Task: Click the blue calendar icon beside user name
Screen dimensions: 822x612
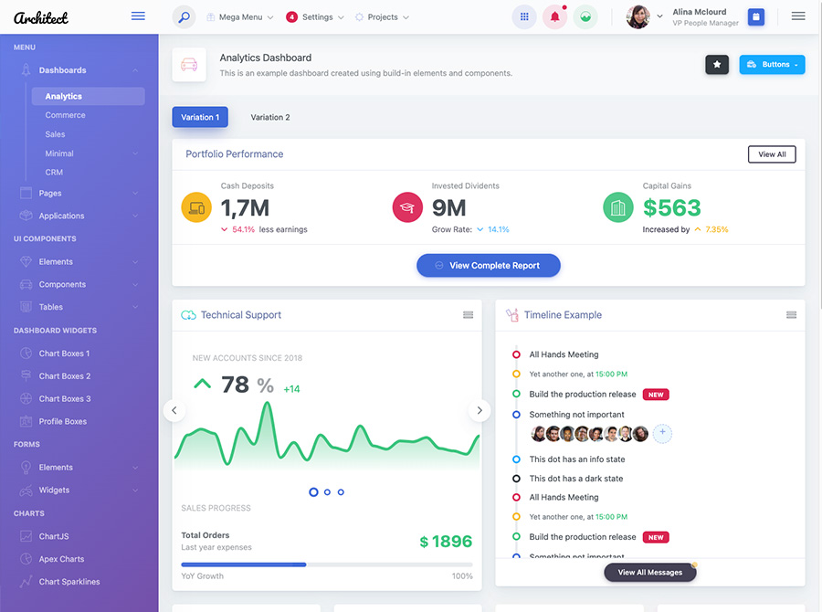Action: (x=755, y=16)
